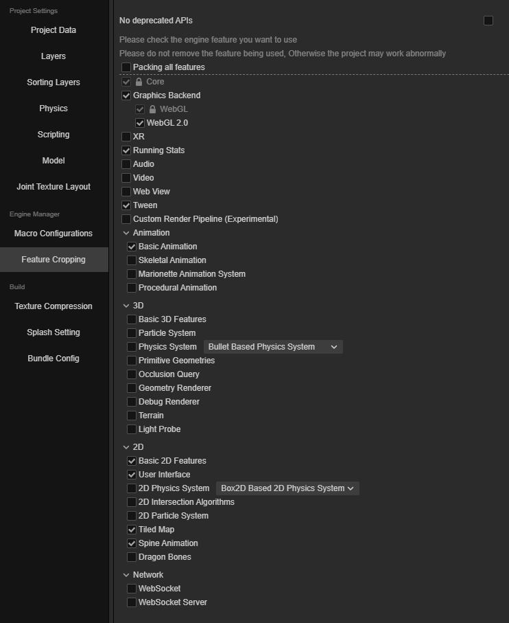The width and height of the screenshot is (509, 623).
Task: Open the Macro Configurations page
Action: pyautogui.click(x=54, y=233)
